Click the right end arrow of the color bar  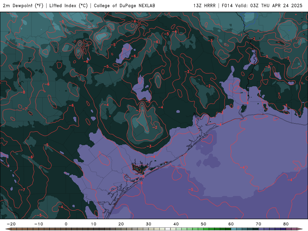[x=300, y=229]
